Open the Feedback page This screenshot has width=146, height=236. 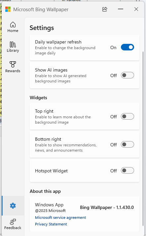13,224
